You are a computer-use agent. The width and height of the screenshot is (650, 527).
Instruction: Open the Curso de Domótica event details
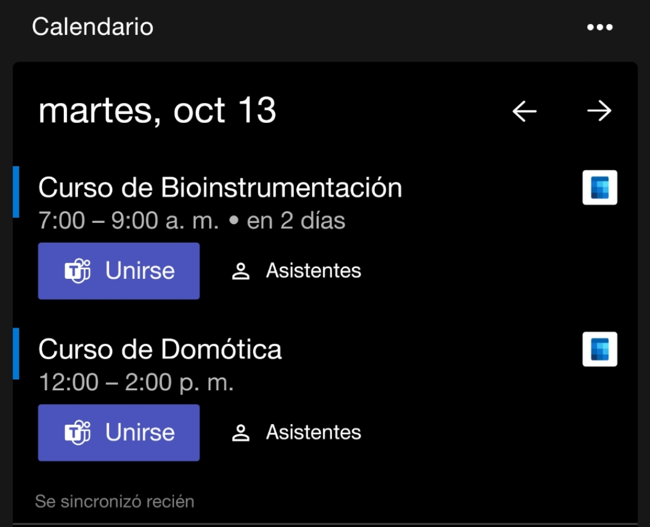coord(160,350)
